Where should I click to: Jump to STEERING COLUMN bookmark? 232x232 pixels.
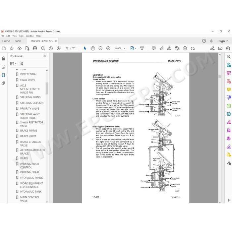tap(32, 103)
